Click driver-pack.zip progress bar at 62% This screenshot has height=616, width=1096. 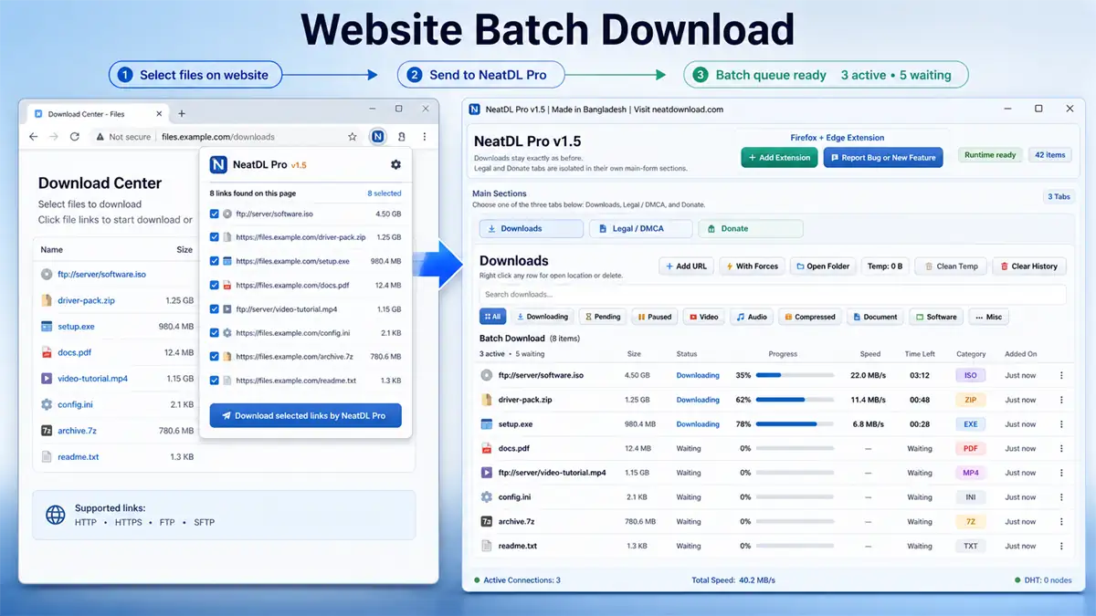(x=795, y=400)
